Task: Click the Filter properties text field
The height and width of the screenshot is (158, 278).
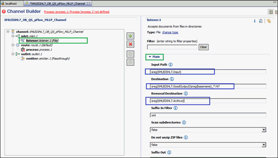Action: (172, 47)
